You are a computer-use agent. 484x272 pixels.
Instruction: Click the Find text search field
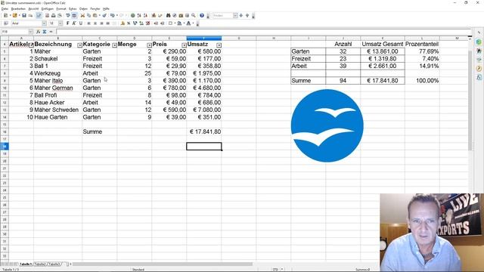pos(222,15)
